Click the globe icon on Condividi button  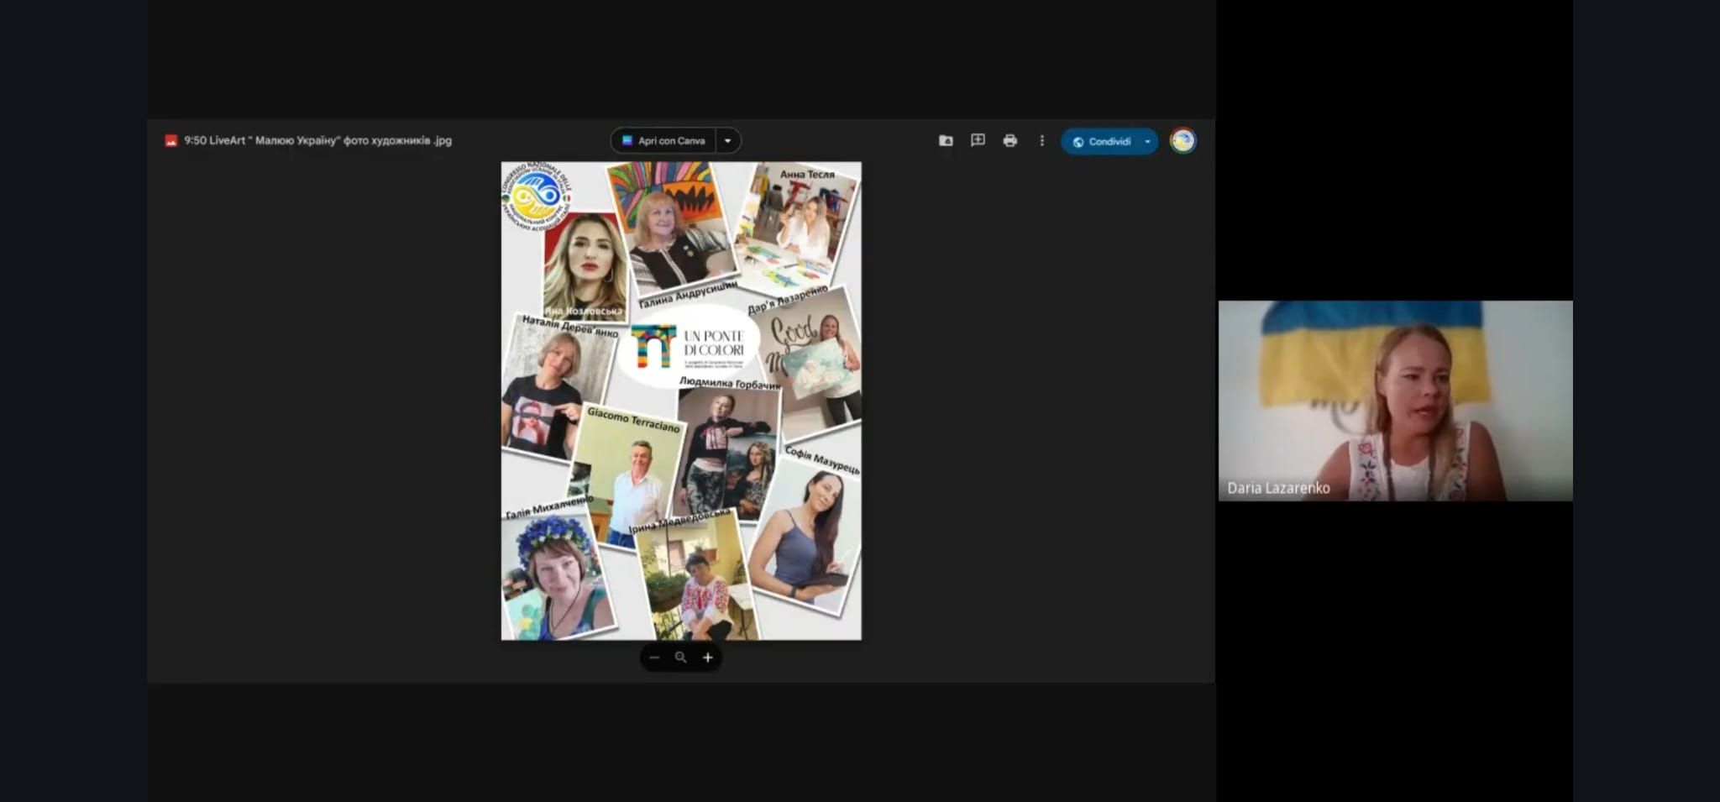1078,142
